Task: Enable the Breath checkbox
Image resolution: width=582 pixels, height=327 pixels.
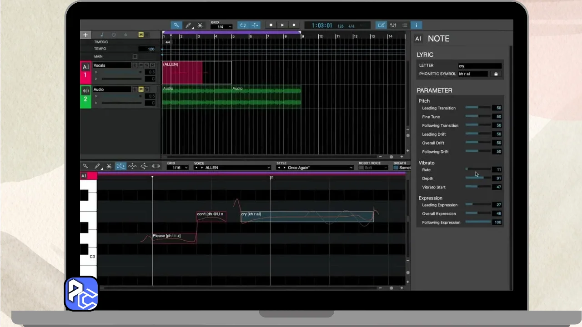Action: (x=396, y=168)
